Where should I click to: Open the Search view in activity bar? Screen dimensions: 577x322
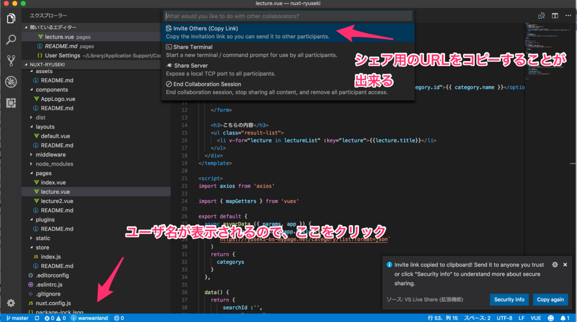click(x=11, y=39)
